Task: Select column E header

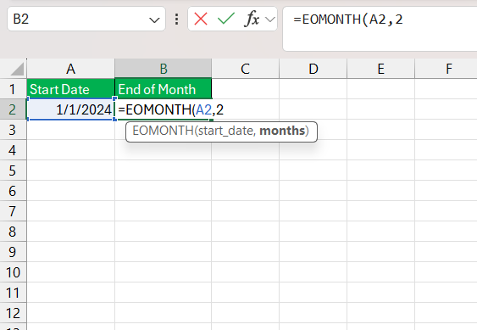Action: click(x=381, y=69)
